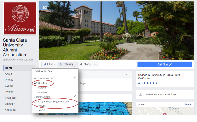Viewport: 197px width, 122px height.
Task: Go to the Events sidebar item
Action: [x=9, y=86]
